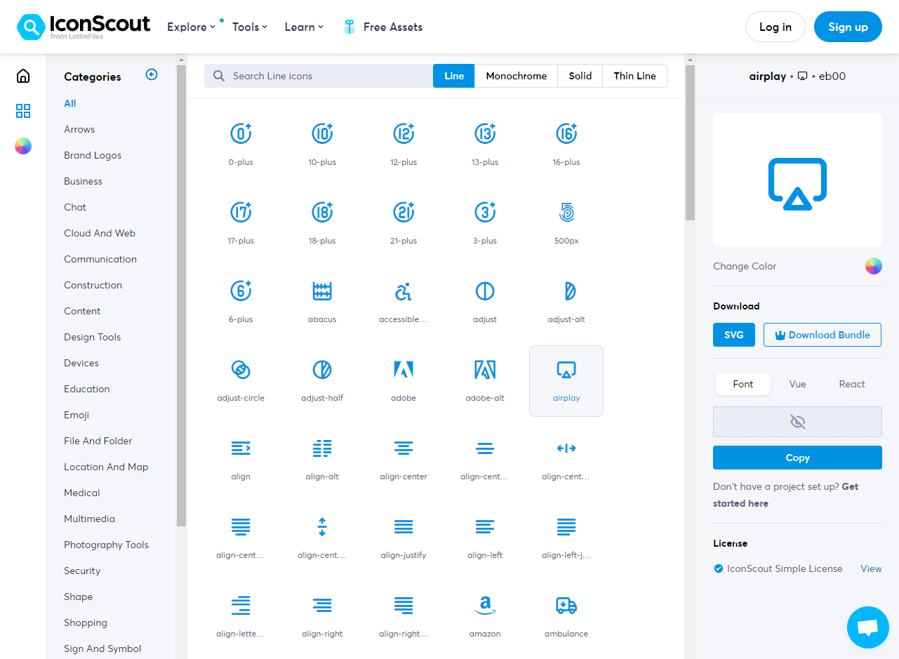Image resolution: width=899 pixels, height=659 pixels.
Task: Switch icon style to Thin Line
Action: 634,76
